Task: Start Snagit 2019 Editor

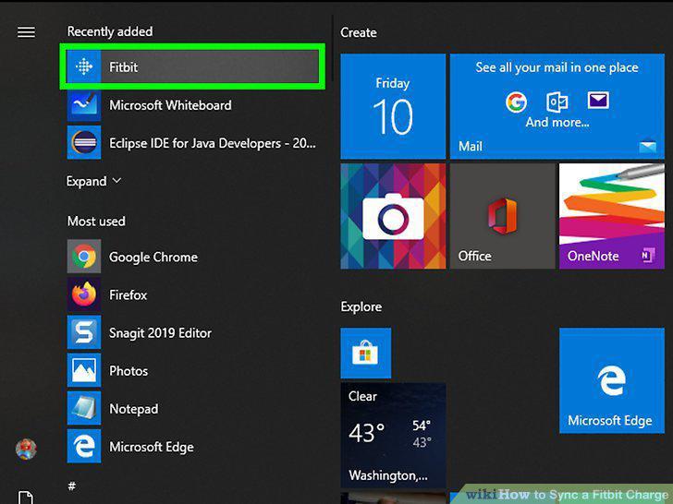Action: 192,332
